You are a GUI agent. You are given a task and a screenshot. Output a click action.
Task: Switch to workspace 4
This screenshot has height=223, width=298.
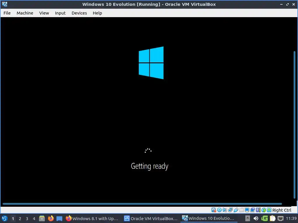34,219
